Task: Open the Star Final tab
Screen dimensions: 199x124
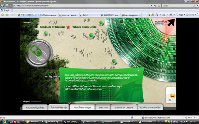Action: click(x=103, y=107)
